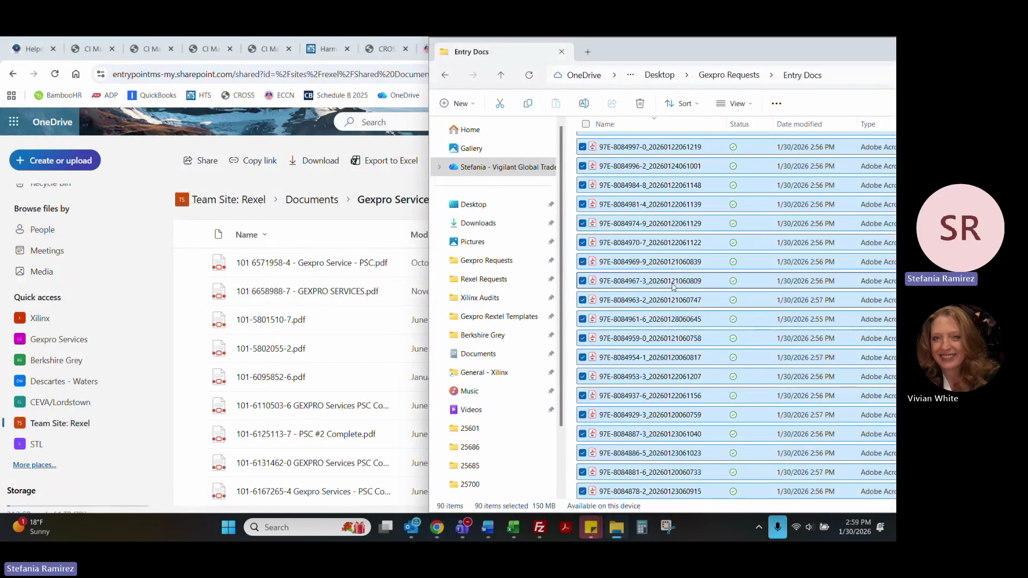Open Gexpro Requests in the navigation pane

(x=486, y=260)
